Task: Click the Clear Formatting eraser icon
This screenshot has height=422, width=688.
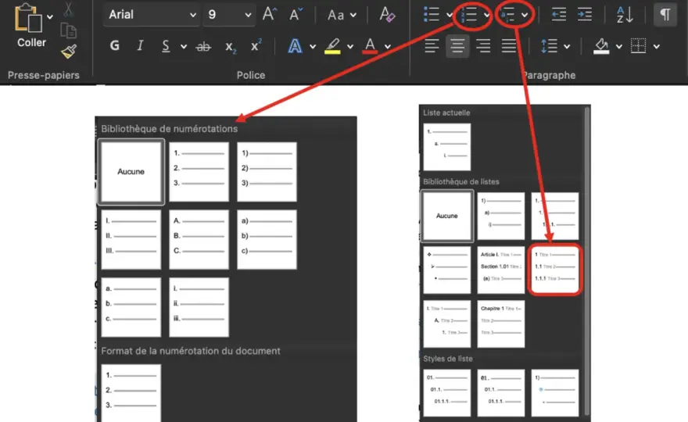Action: point(387,15)
